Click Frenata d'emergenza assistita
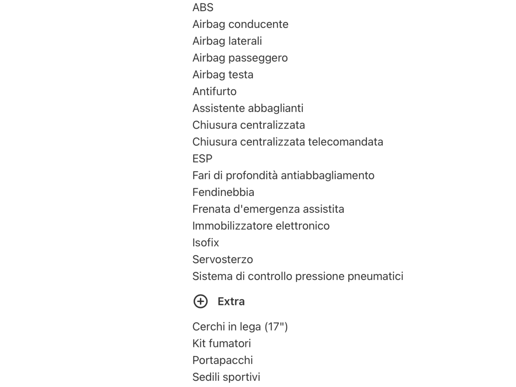Screen dimensions: 516x387 tap(268, 209)
